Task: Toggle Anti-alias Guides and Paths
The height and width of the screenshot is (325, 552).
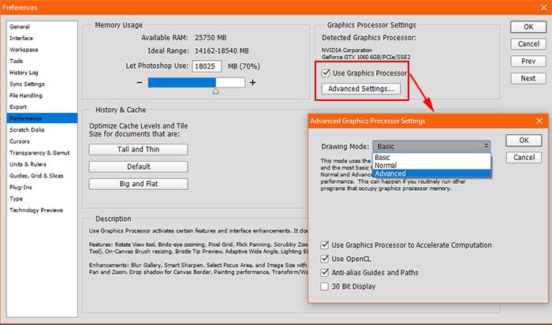Action: [x=326, y=272]
